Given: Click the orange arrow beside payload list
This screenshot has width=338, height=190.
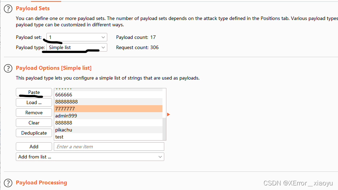Looking at the screenshot, I should [x=168, y=114].
